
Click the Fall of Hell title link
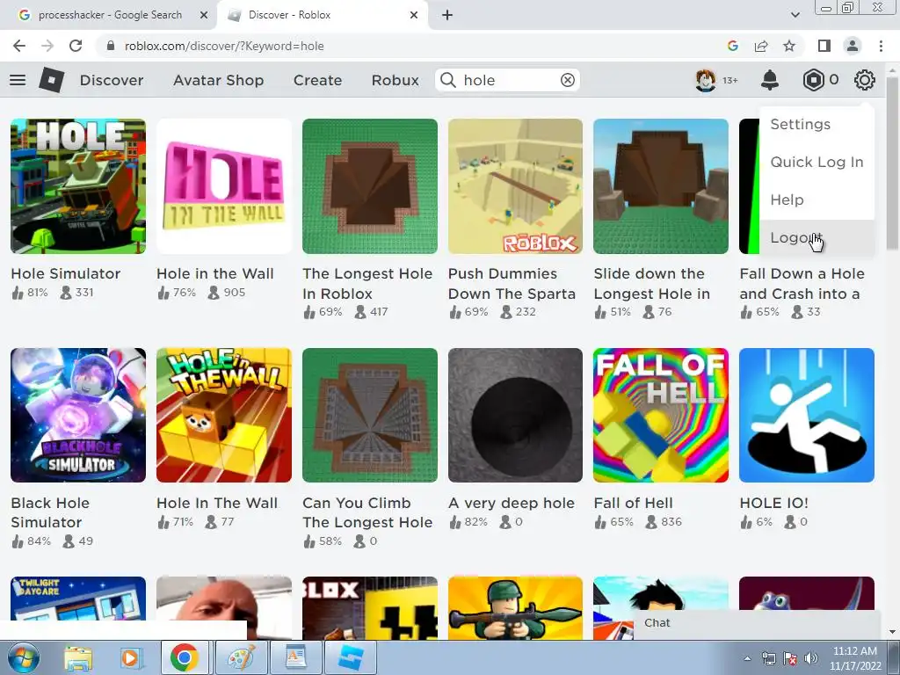coord(633,503)
